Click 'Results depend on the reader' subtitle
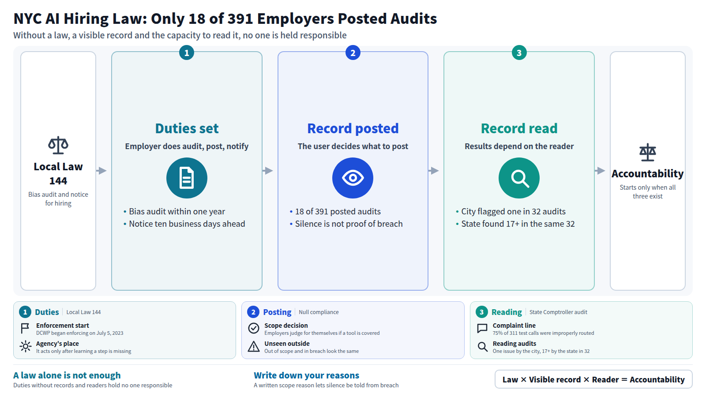This screenshot has width=706, height=397. coord(519,146)
